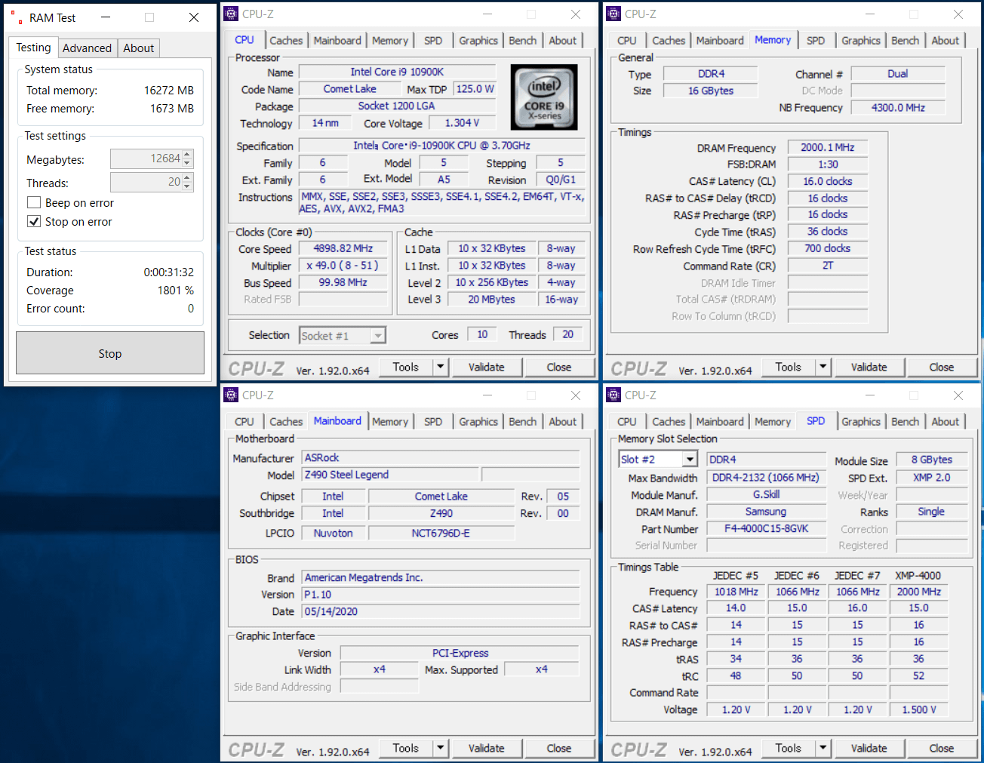Close the RAM Test window
Image resolution: width=984 pixels, height=763 pixels.
[x=194, y=17]
